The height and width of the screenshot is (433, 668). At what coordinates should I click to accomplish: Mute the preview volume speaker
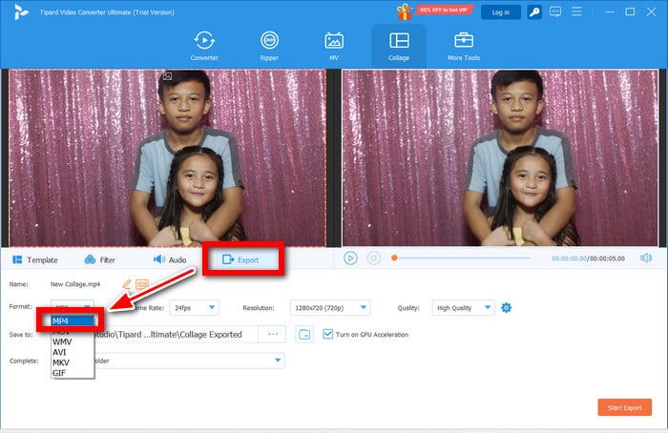click(646, 258)
